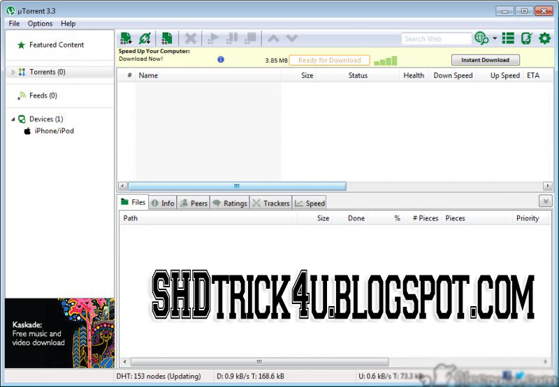Image resolution: width=559 pixels, height=387 pixels.
Task: Collapse the detail pane with chevron button
Action: pyautogui.click(x=546, y=201)
